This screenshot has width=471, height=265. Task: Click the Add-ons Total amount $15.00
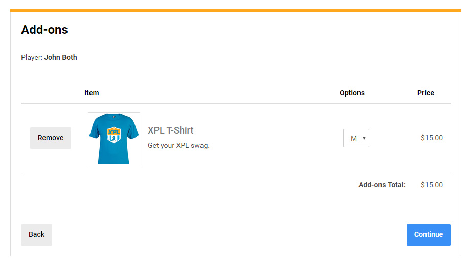(x=432, y=185)
